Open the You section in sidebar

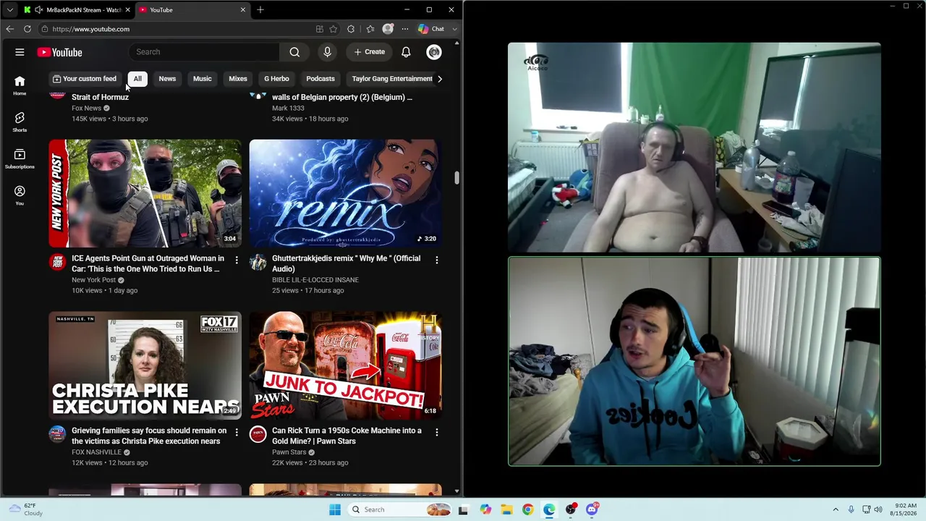click(20, 195)
